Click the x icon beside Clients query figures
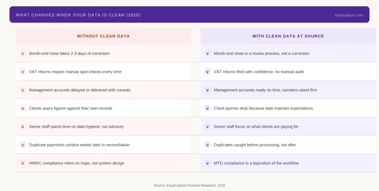This screenshot has height=191, width=379. [x=23, y=108]
